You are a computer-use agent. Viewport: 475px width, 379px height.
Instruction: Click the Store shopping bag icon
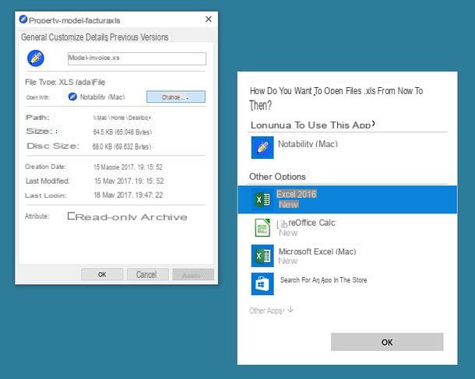tap(262, 284)
